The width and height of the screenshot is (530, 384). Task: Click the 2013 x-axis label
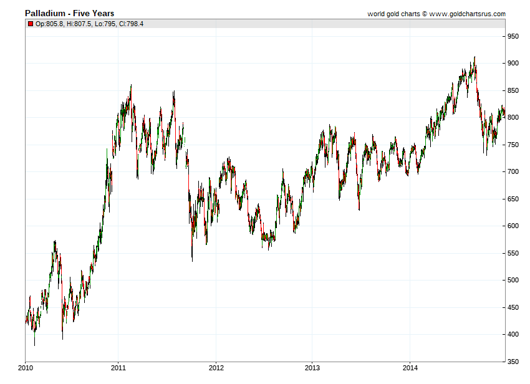(x=312, y=368)
